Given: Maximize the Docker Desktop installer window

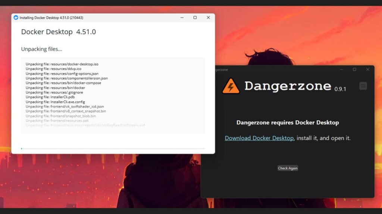Looking at the screenshot, I should [x=195, y=17].
